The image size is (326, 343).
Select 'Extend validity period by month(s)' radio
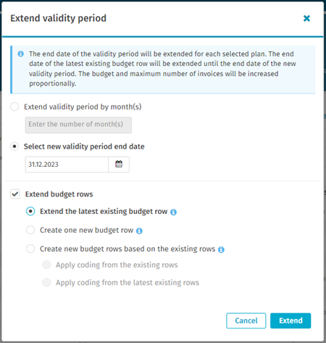tap(14, 107)
